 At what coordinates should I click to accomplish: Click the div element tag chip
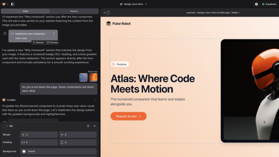point(9,126)
